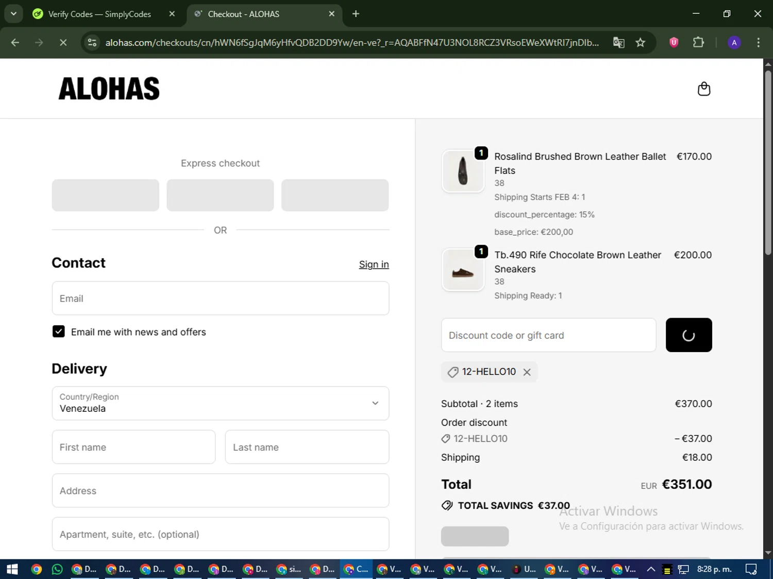This screenshot has width=773, height=579.
Task: Open the 'U...' taskbar application
Action: click(x=524, y=569)
